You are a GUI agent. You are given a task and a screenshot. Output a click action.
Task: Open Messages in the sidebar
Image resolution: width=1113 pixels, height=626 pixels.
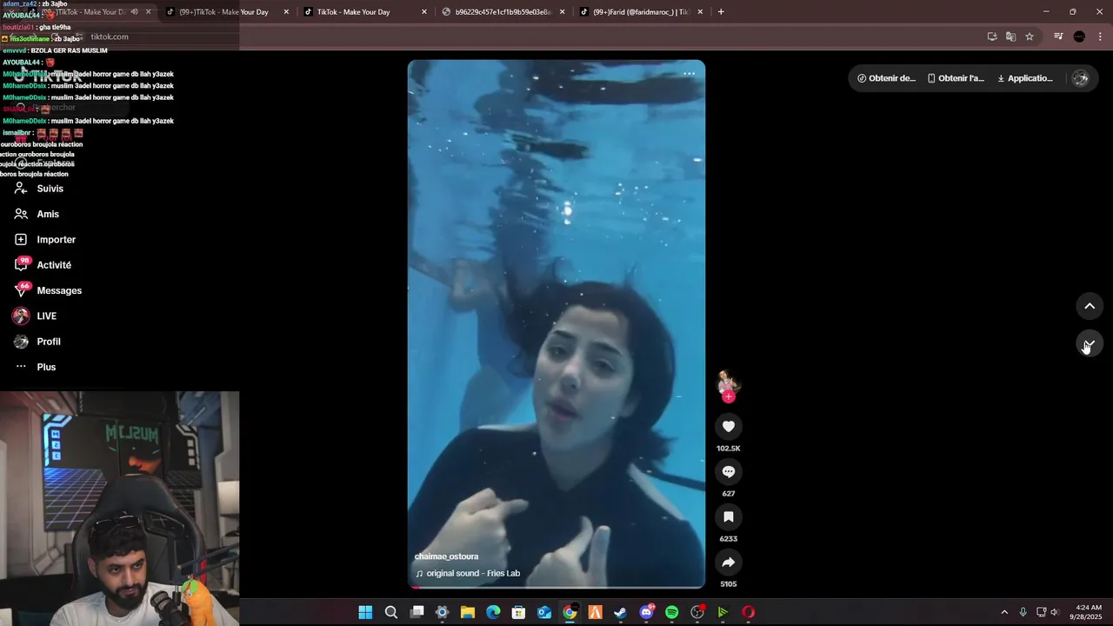click(59, 290)
